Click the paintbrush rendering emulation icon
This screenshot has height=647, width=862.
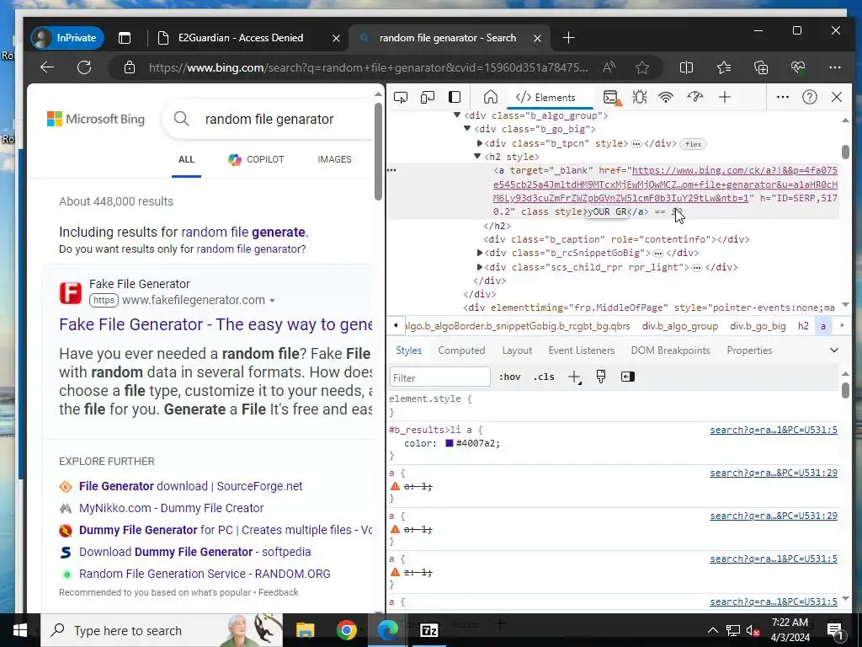[x=601, y=377]
